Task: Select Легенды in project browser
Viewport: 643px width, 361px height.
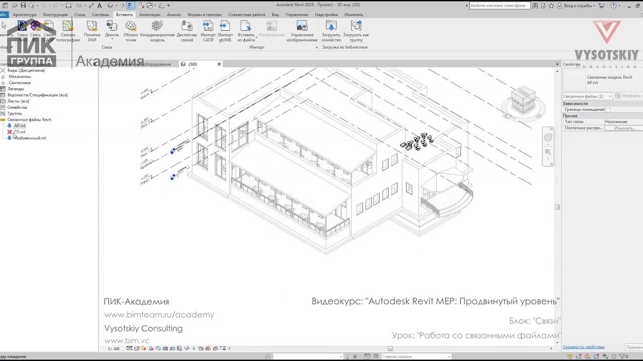Action: coord(15,89)
